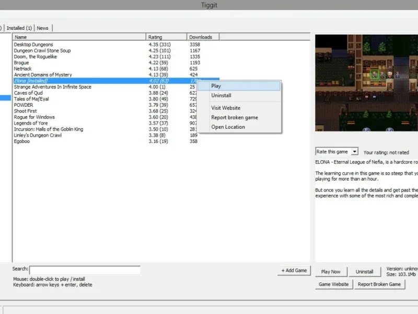The image size is (418, 314).
Task: Sort list by Downloads column header
Action: tap(203, 37)
